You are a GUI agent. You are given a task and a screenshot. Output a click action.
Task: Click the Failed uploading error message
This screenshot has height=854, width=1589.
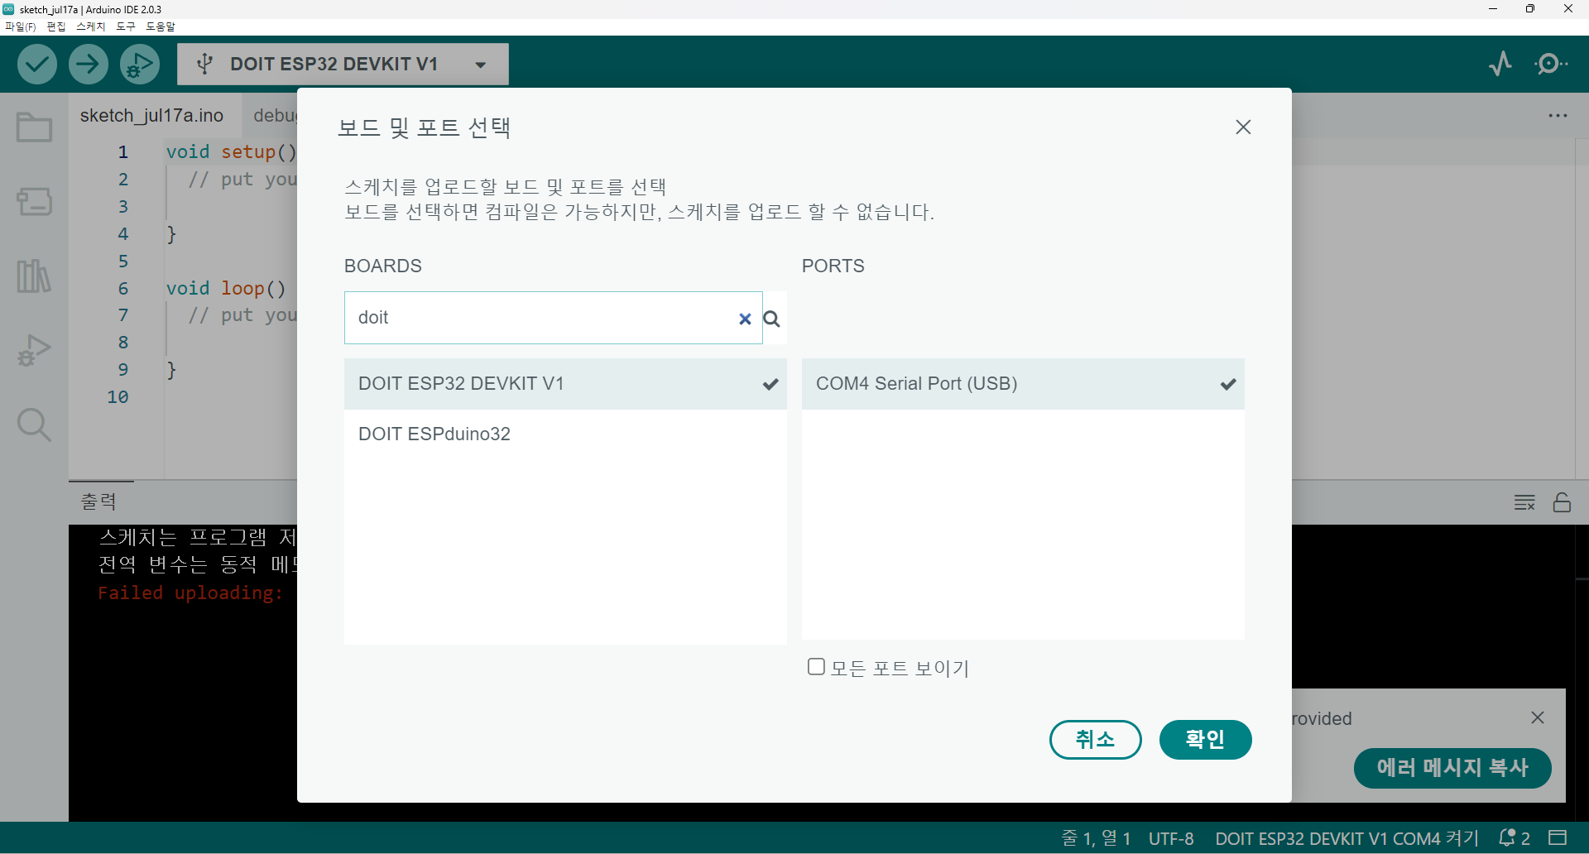tap(190, 593)
